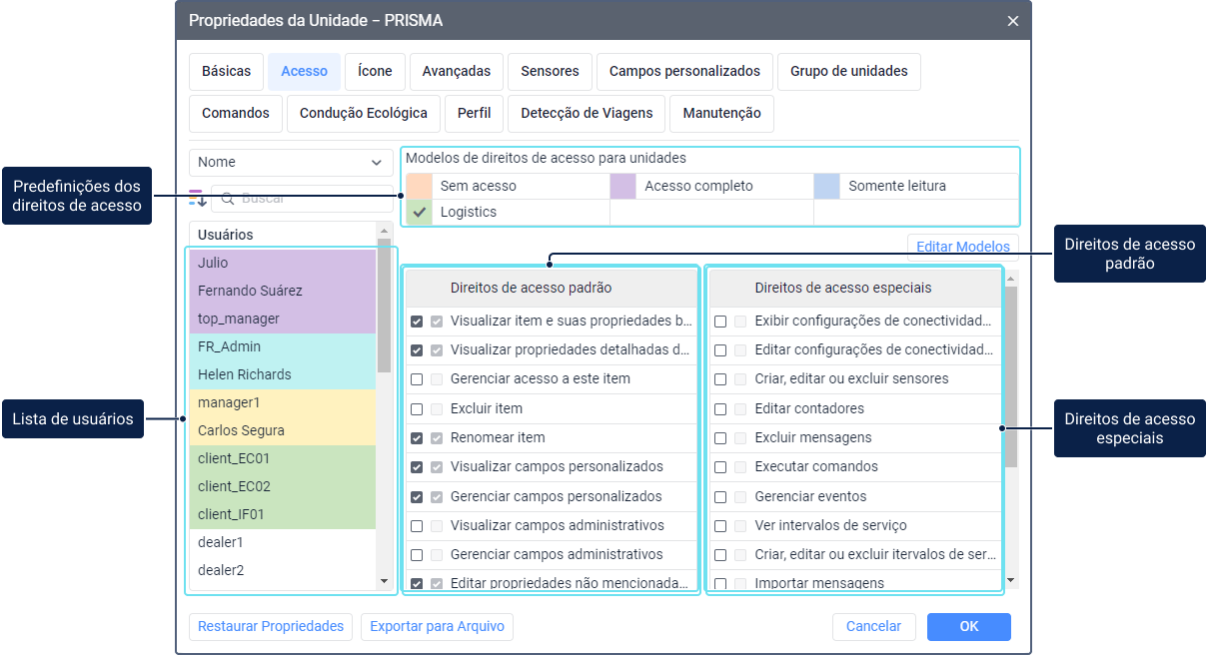Switch to the Básicas tab
Screen dimensions: 1208x655
pyautogui.click(x=227, y=72)
